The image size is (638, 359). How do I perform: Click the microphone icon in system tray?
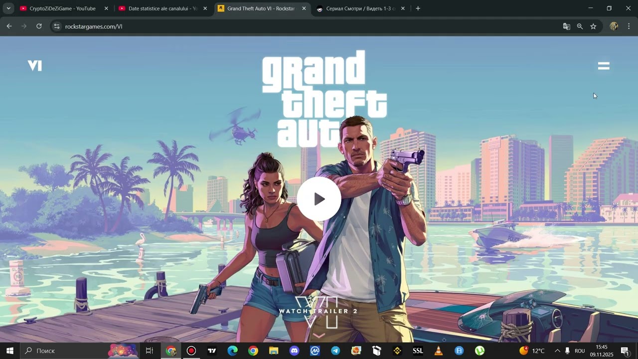567,351
